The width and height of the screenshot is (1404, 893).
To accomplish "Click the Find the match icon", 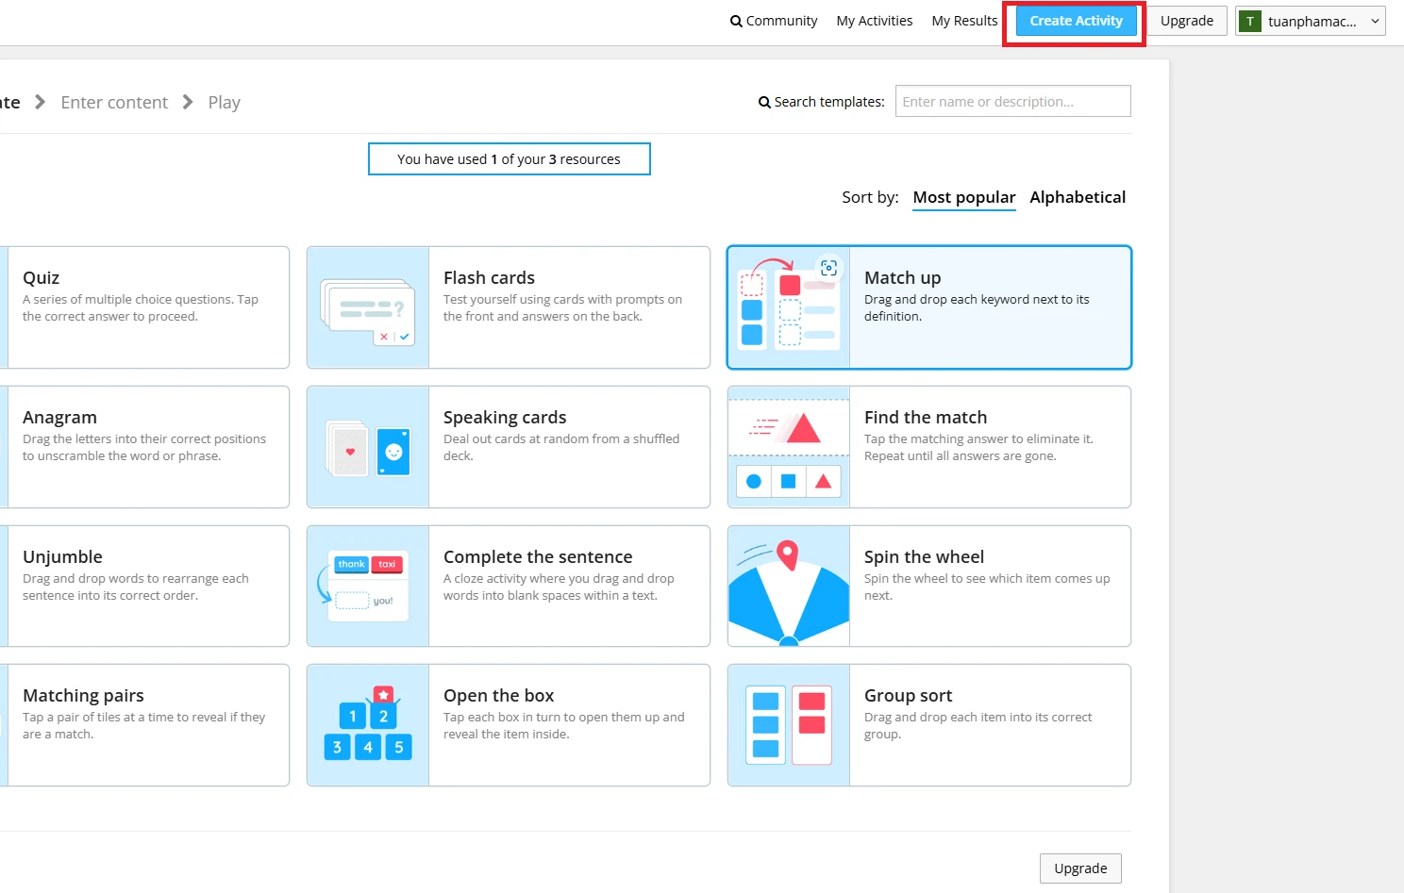I will click(789, 448).
